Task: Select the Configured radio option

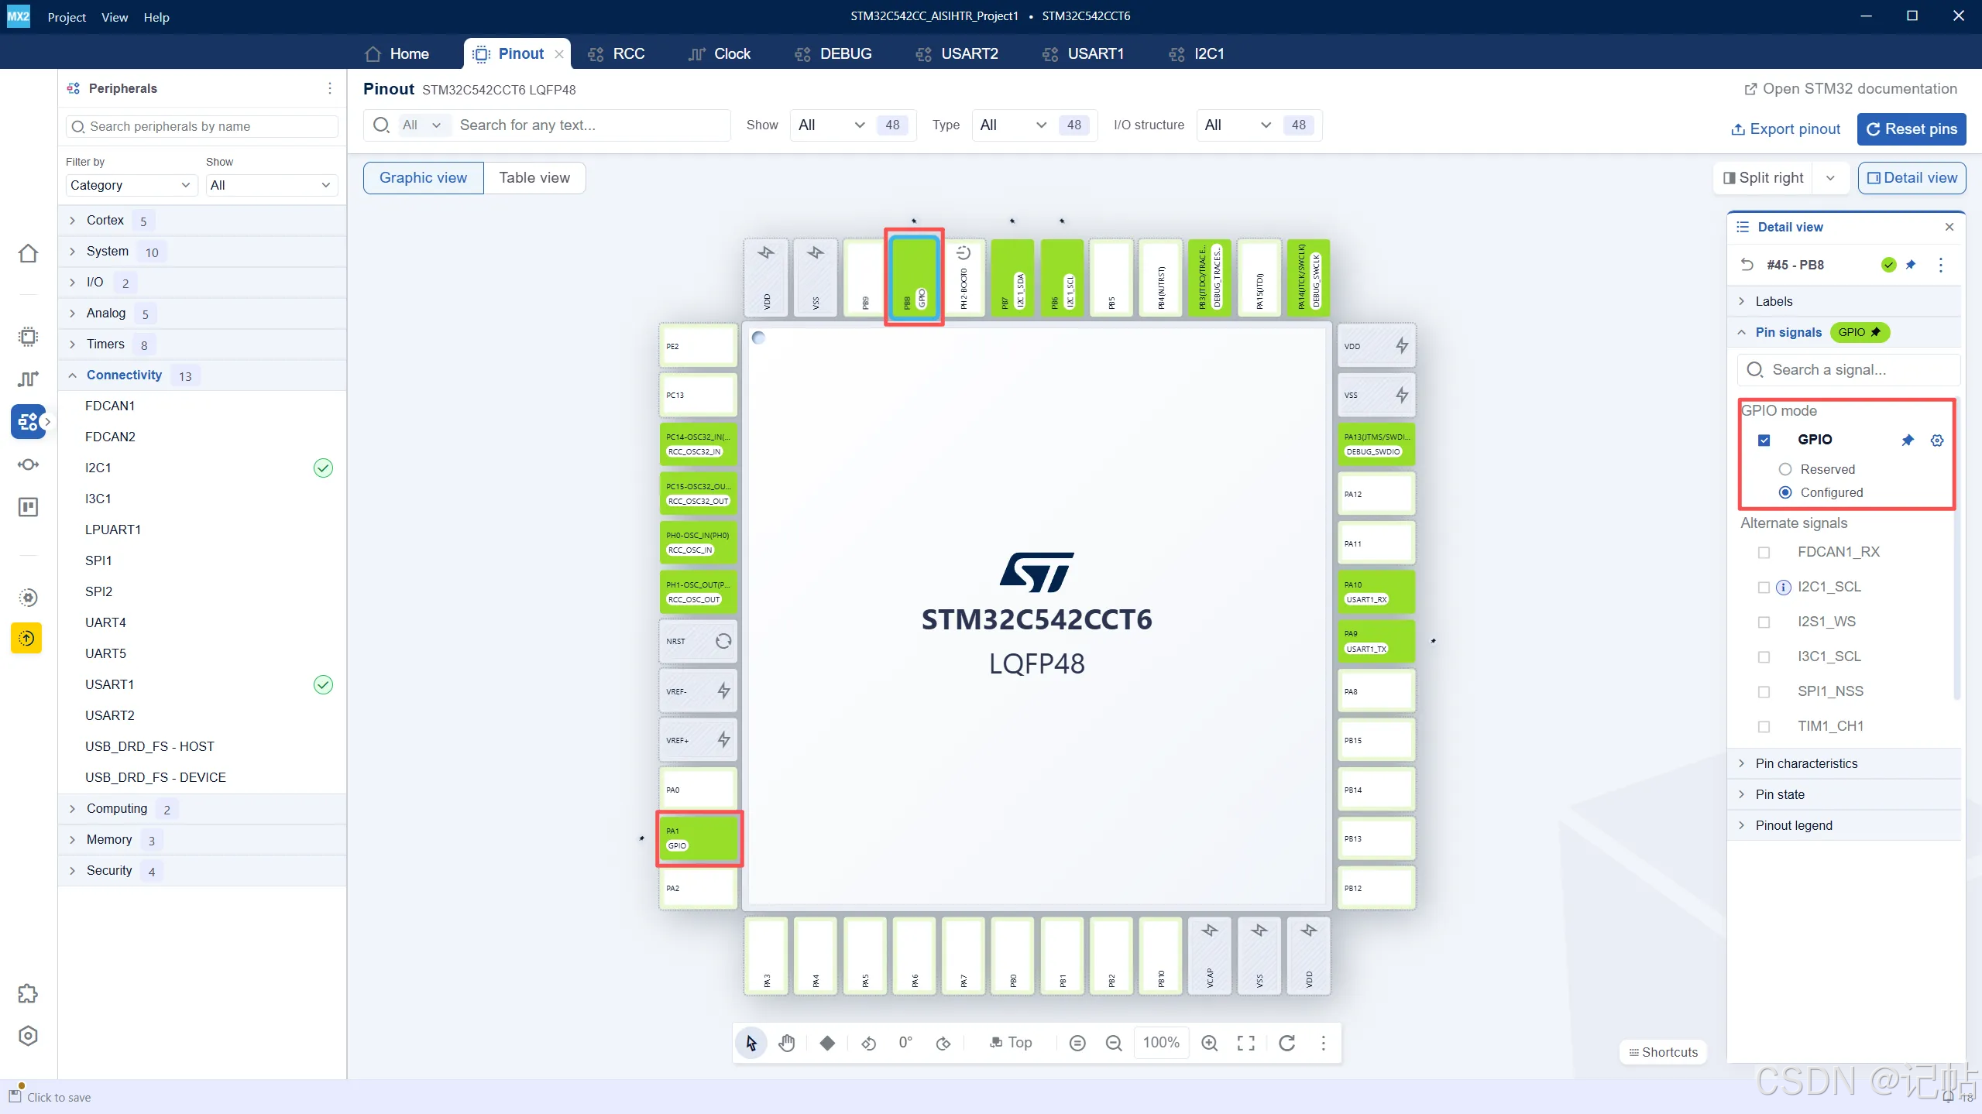Action: pos(1785,492)
